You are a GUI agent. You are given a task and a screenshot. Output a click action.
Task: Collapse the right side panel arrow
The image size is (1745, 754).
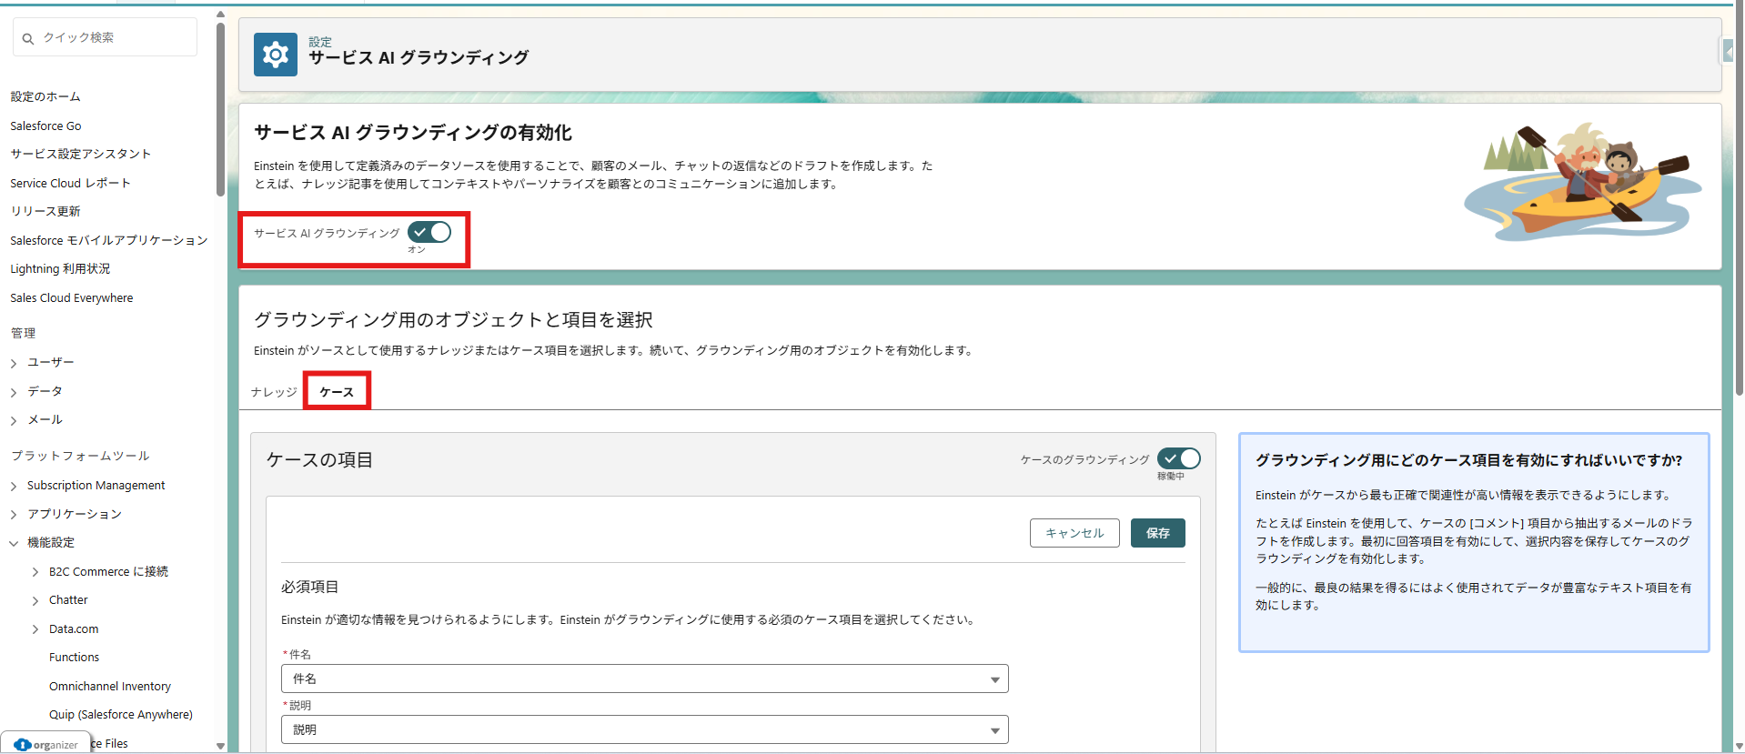[x=1729, y=52]
